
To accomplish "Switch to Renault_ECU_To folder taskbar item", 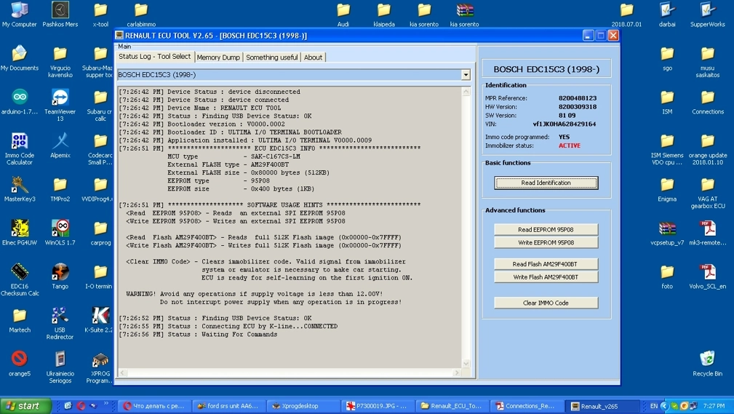I will pyautogui.click(x=452, y=406).
